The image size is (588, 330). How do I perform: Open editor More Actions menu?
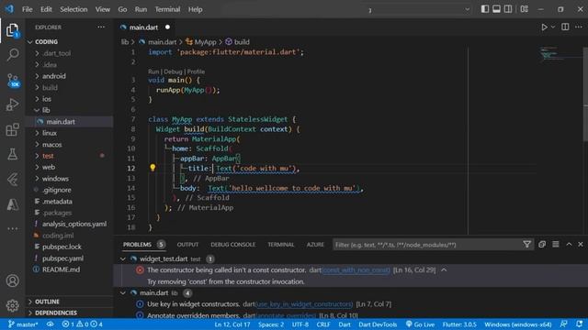pos(579,27)
